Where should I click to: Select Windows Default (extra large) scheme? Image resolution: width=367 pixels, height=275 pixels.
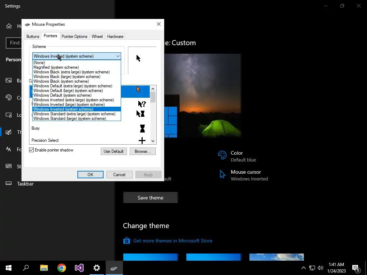coord(77,86)
